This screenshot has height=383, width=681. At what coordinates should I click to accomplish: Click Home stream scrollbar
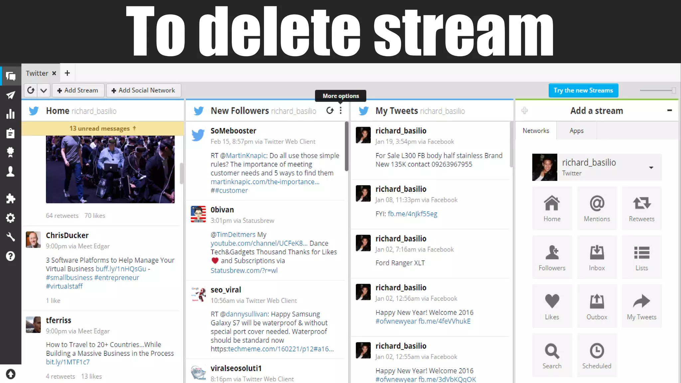pos(182,173)
